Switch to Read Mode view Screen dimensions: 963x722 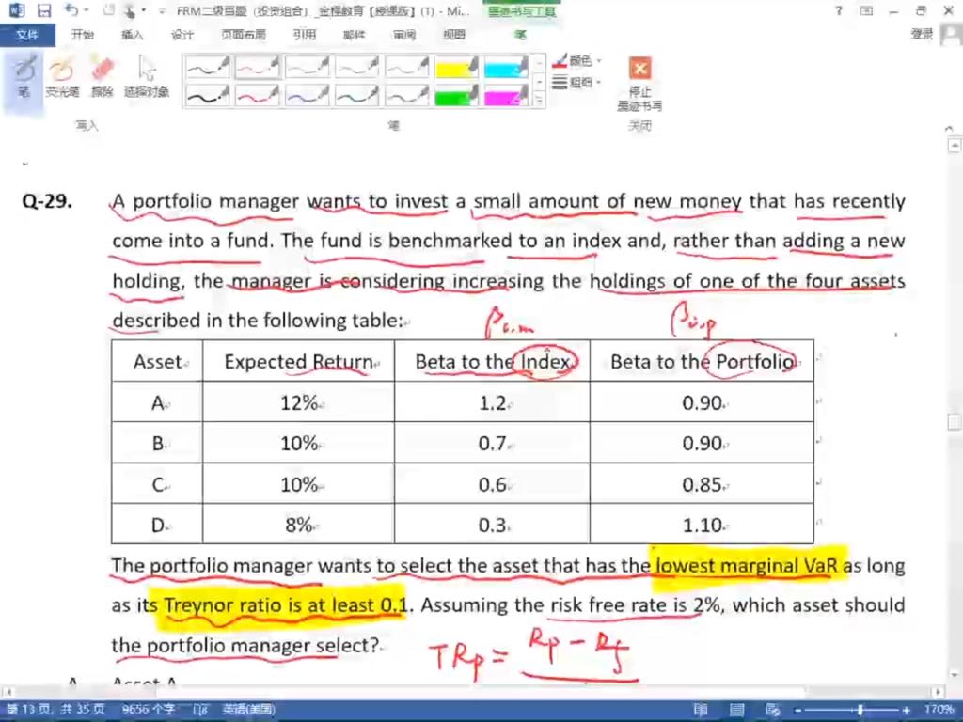point(700,711)
